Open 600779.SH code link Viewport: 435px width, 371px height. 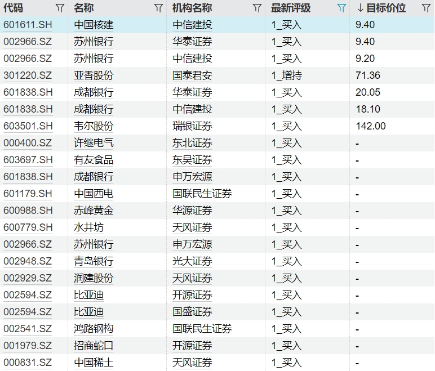(28, 227)
